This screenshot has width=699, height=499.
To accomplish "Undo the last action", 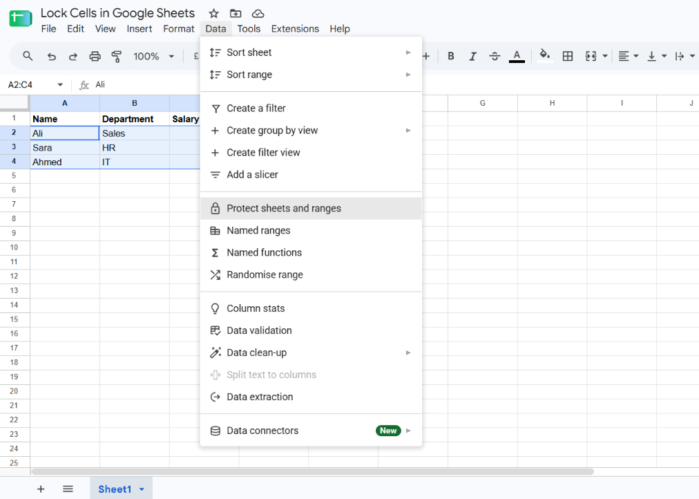I will [x=52, y=56].
